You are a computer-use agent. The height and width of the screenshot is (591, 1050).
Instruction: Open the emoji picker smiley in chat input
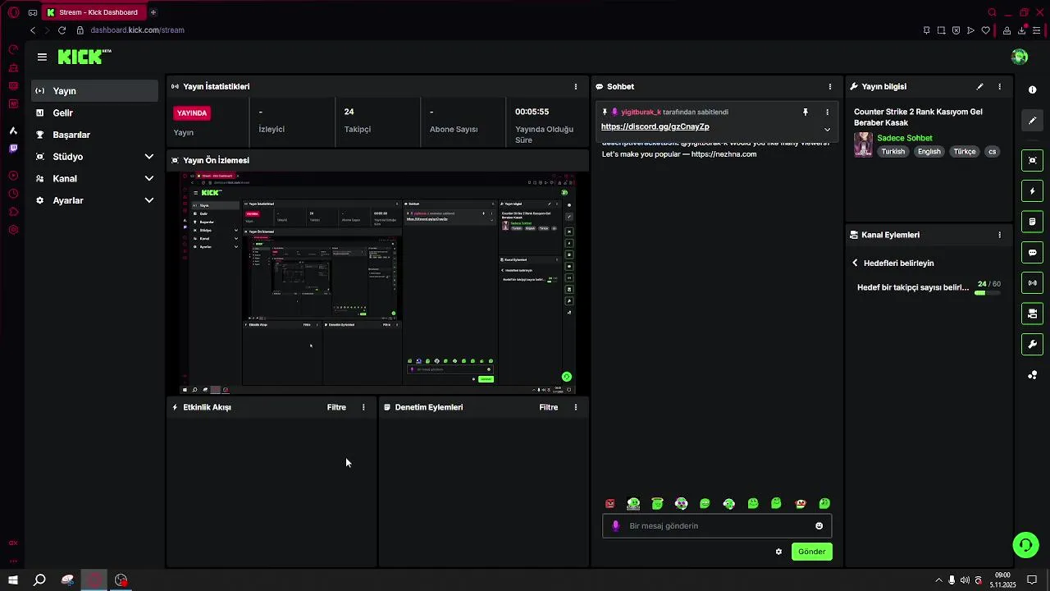tap(819, 526)
